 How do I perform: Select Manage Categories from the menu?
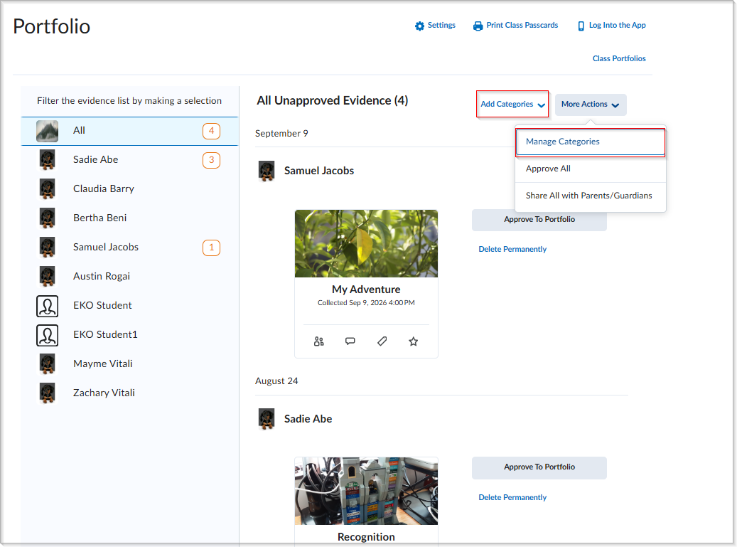[590, 142]
